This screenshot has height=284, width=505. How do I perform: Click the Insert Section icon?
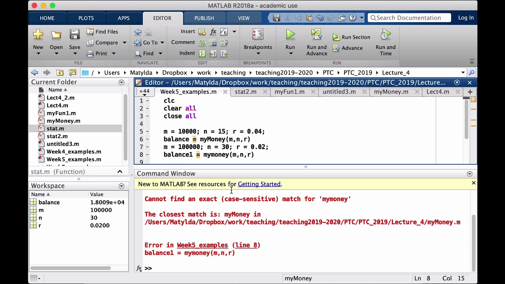[202, 32]
